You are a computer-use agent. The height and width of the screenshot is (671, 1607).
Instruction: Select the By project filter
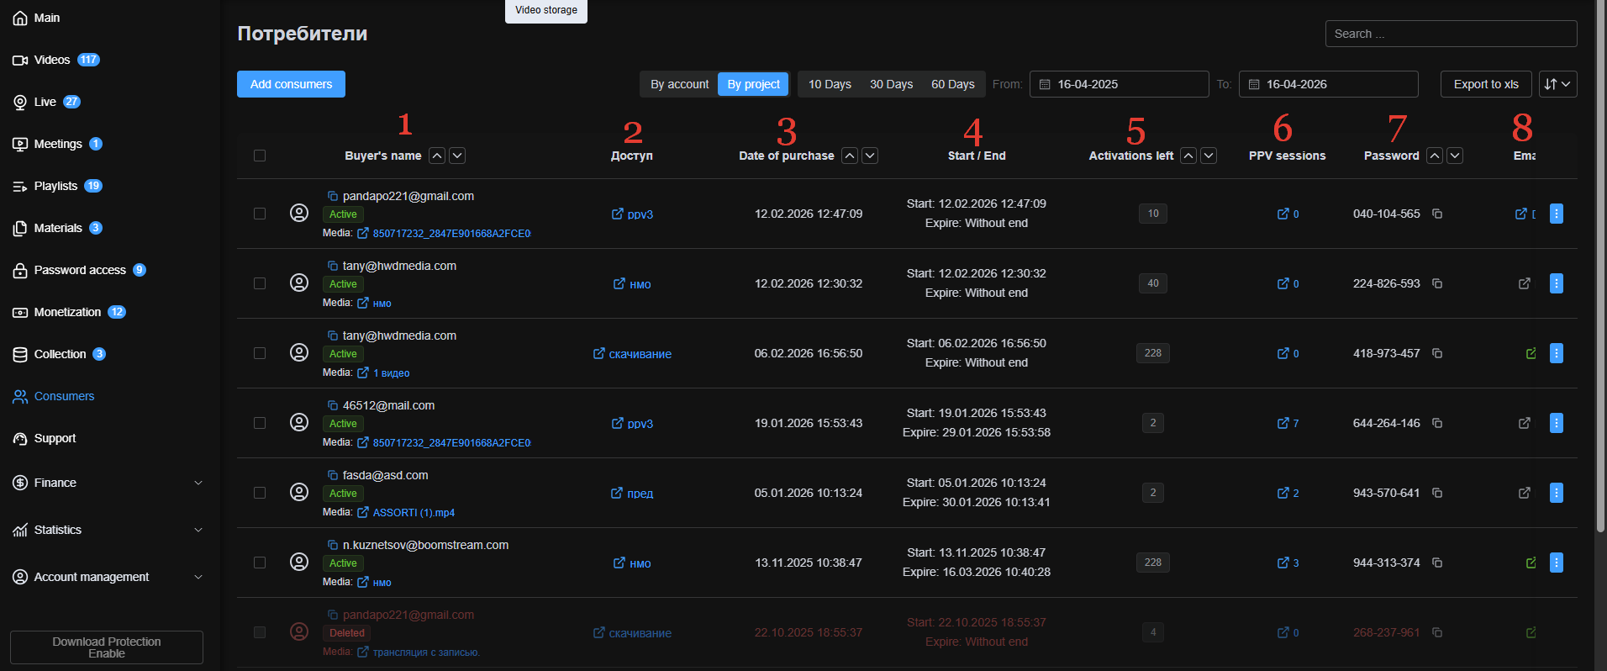coord(753,84)
